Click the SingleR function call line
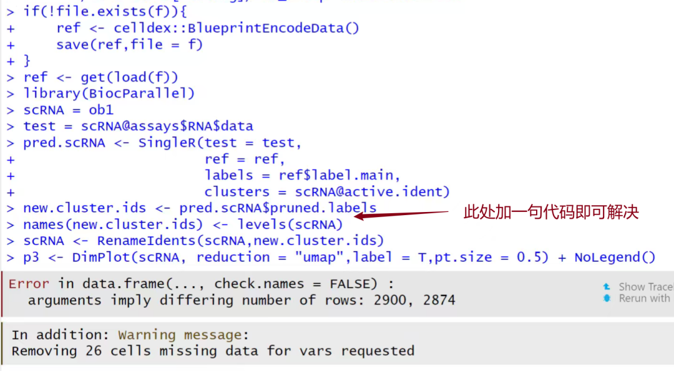 [162, 143]
